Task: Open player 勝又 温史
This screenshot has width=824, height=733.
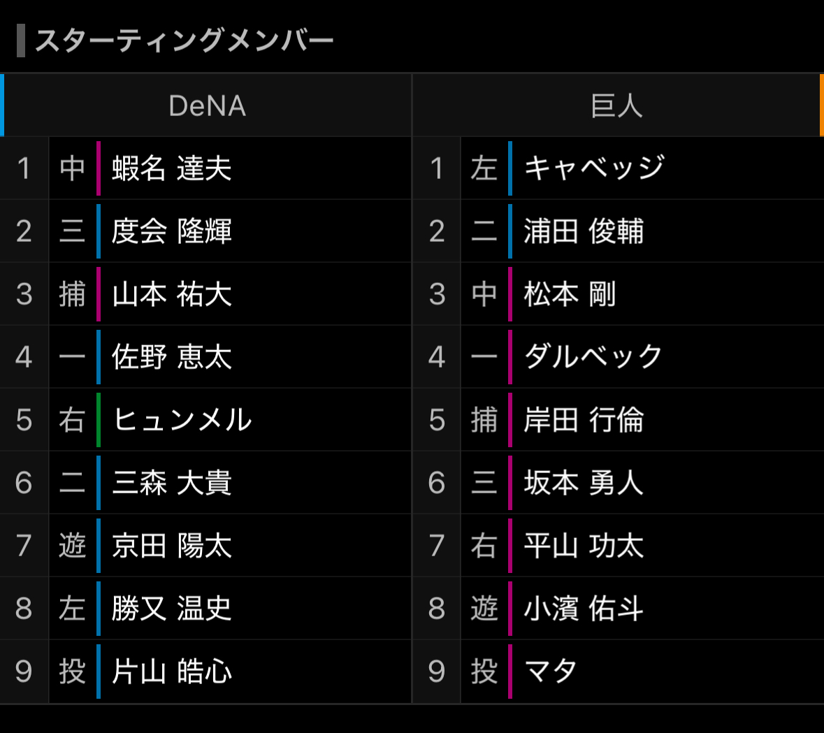Action: [x=172, y=609]
